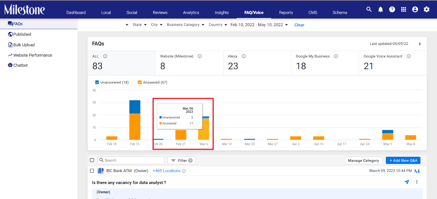
Task: Open the user account profile icon
Action: coord(415,10)
